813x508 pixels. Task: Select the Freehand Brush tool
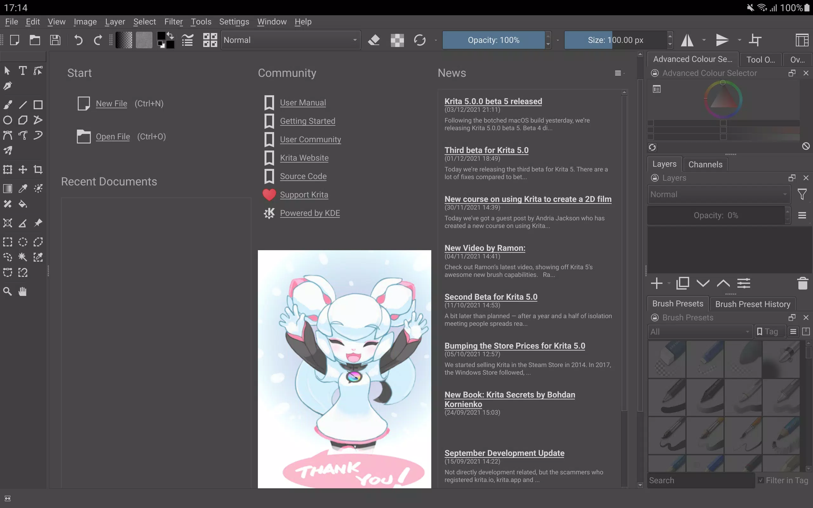coord(8,104)
